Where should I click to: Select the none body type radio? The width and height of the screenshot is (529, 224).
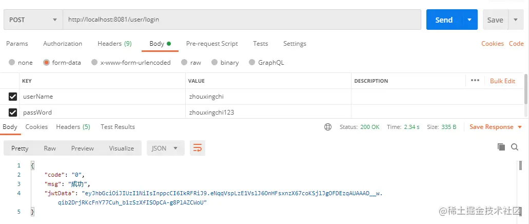12,63
